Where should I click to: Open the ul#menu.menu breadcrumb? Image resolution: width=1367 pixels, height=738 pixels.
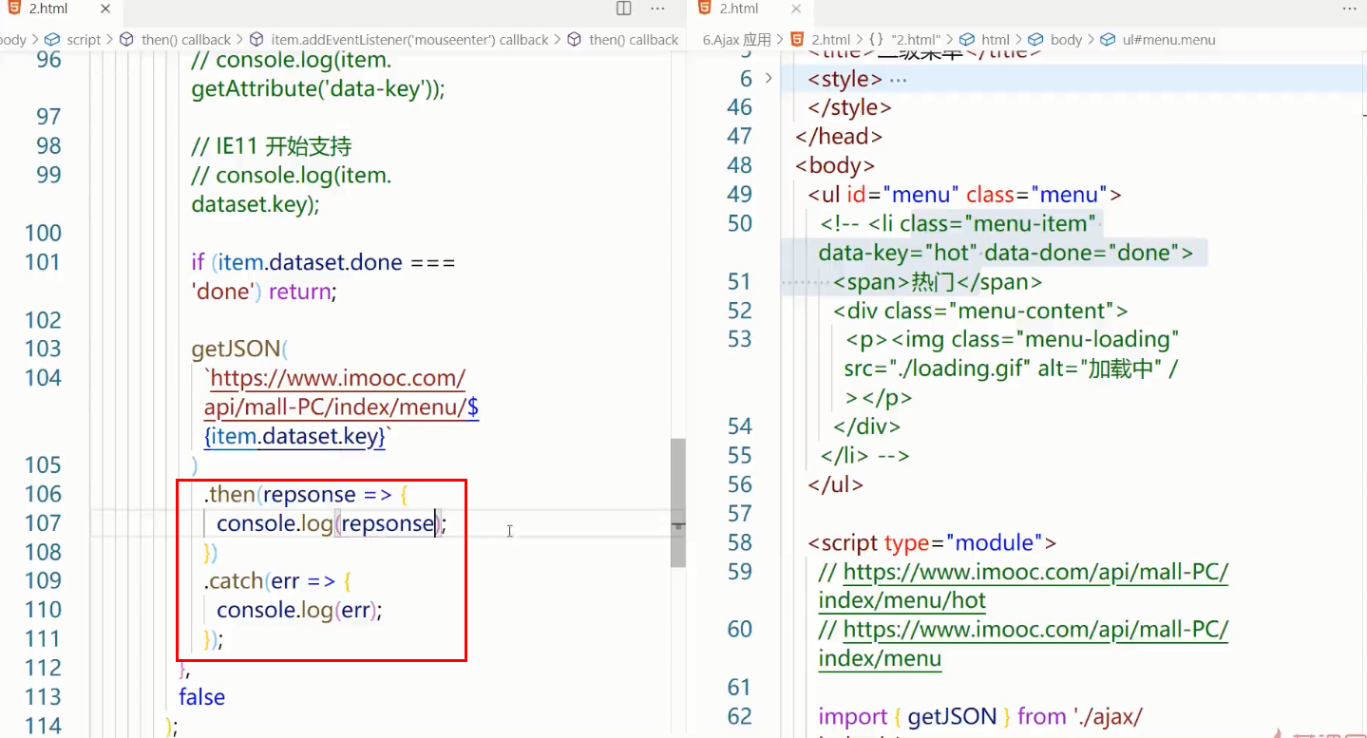(1158, 40)
